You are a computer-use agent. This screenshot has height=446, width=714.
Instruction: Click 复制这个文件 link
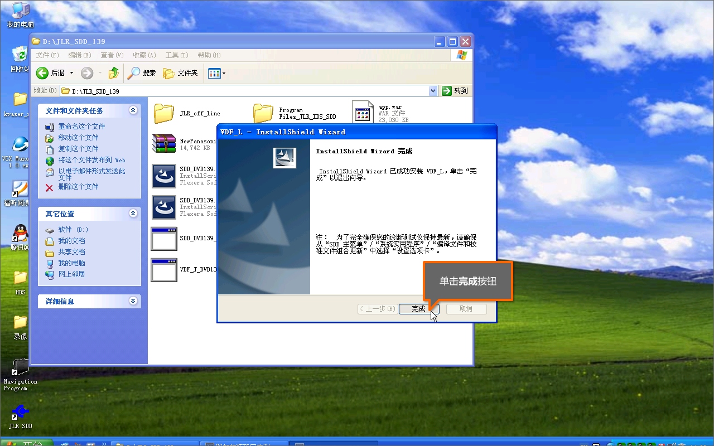pos(78,149)
